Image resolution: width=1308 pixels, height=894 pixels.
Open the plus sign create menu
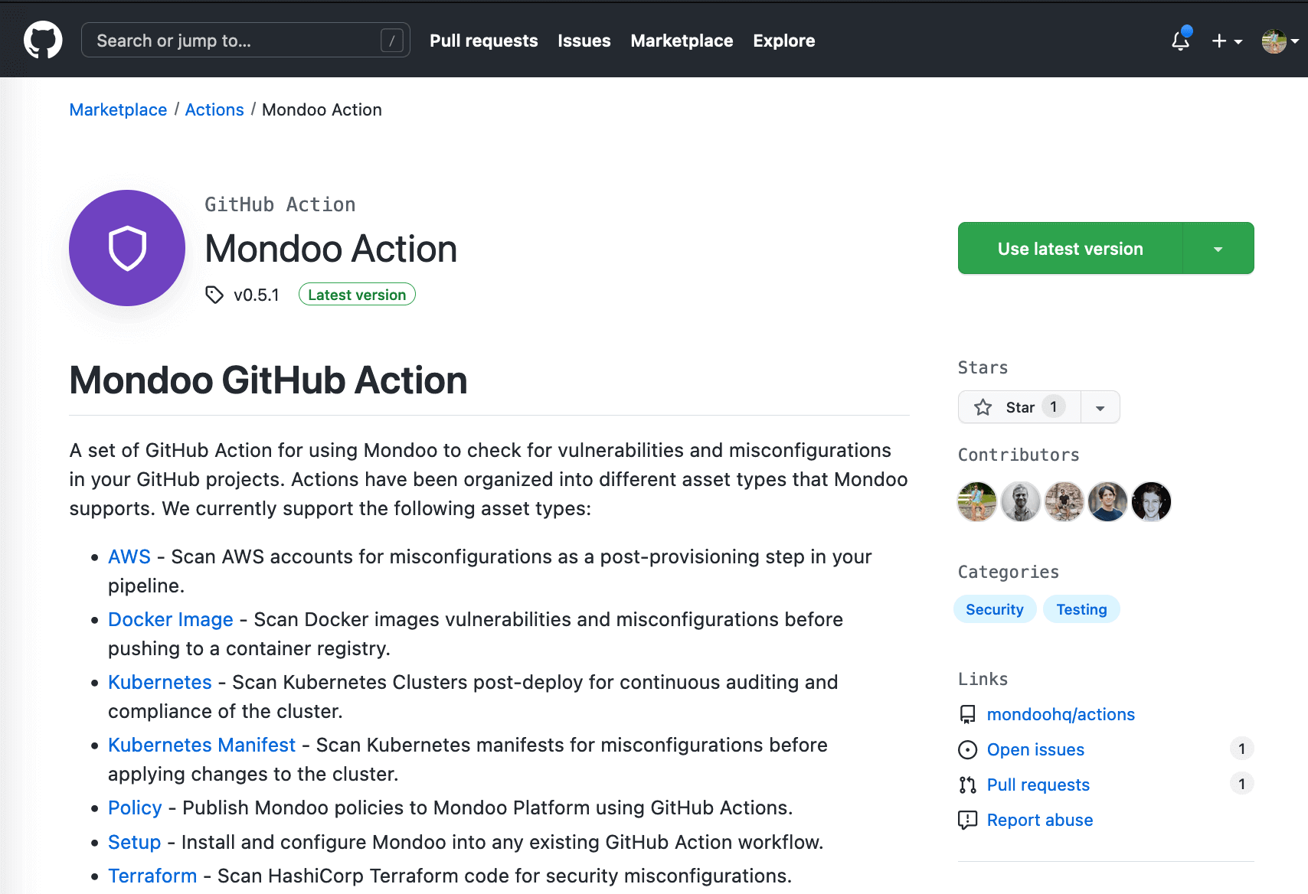[1219, 41]
